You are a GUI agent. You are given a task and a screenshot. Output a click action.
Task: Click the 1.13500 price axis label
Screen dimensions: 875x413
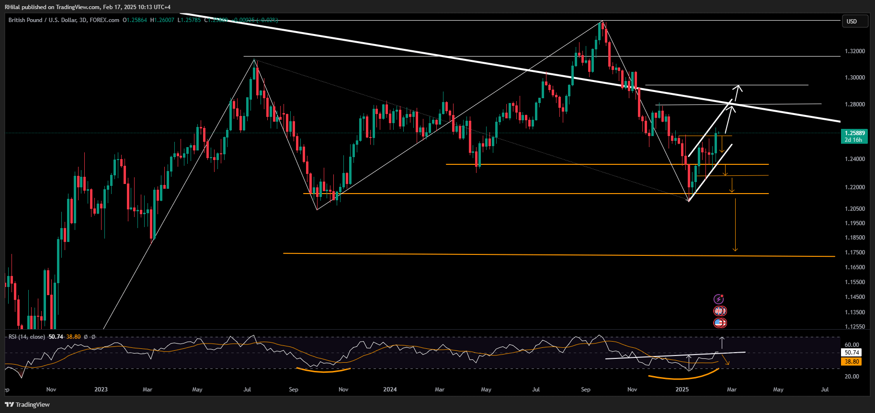click(x=855, y=312)
